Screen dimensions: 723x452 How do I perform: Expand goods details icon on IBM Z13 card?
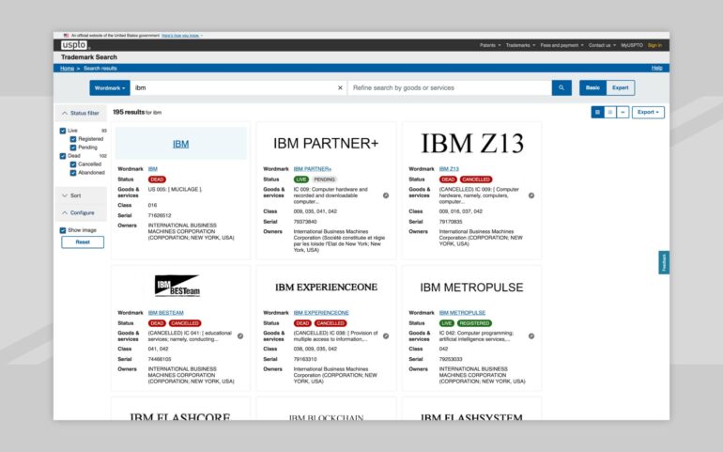click(x=531, y=195)
